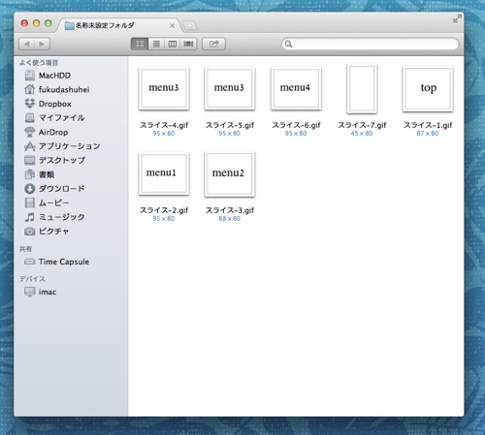This screenshot has height=435, width=485.
Task: Go forward with the right arrow button
Action: click(x=43, y=44)
